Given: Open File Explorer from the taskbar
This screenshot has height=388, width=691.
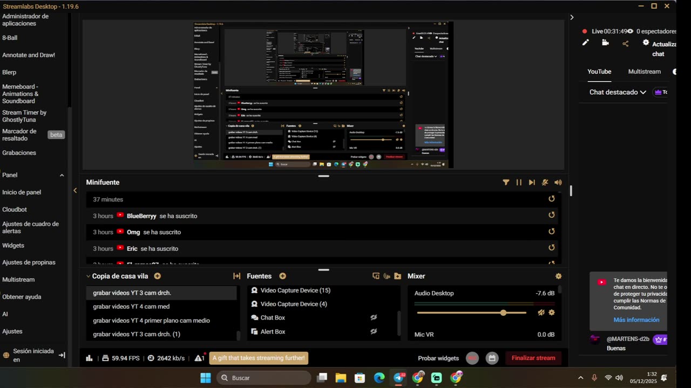Looking at the screenshot, I should coord(341,378).
